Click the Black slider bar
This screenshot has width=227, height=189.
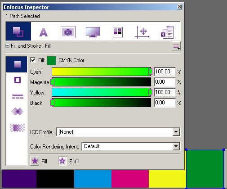click(101, 103)
